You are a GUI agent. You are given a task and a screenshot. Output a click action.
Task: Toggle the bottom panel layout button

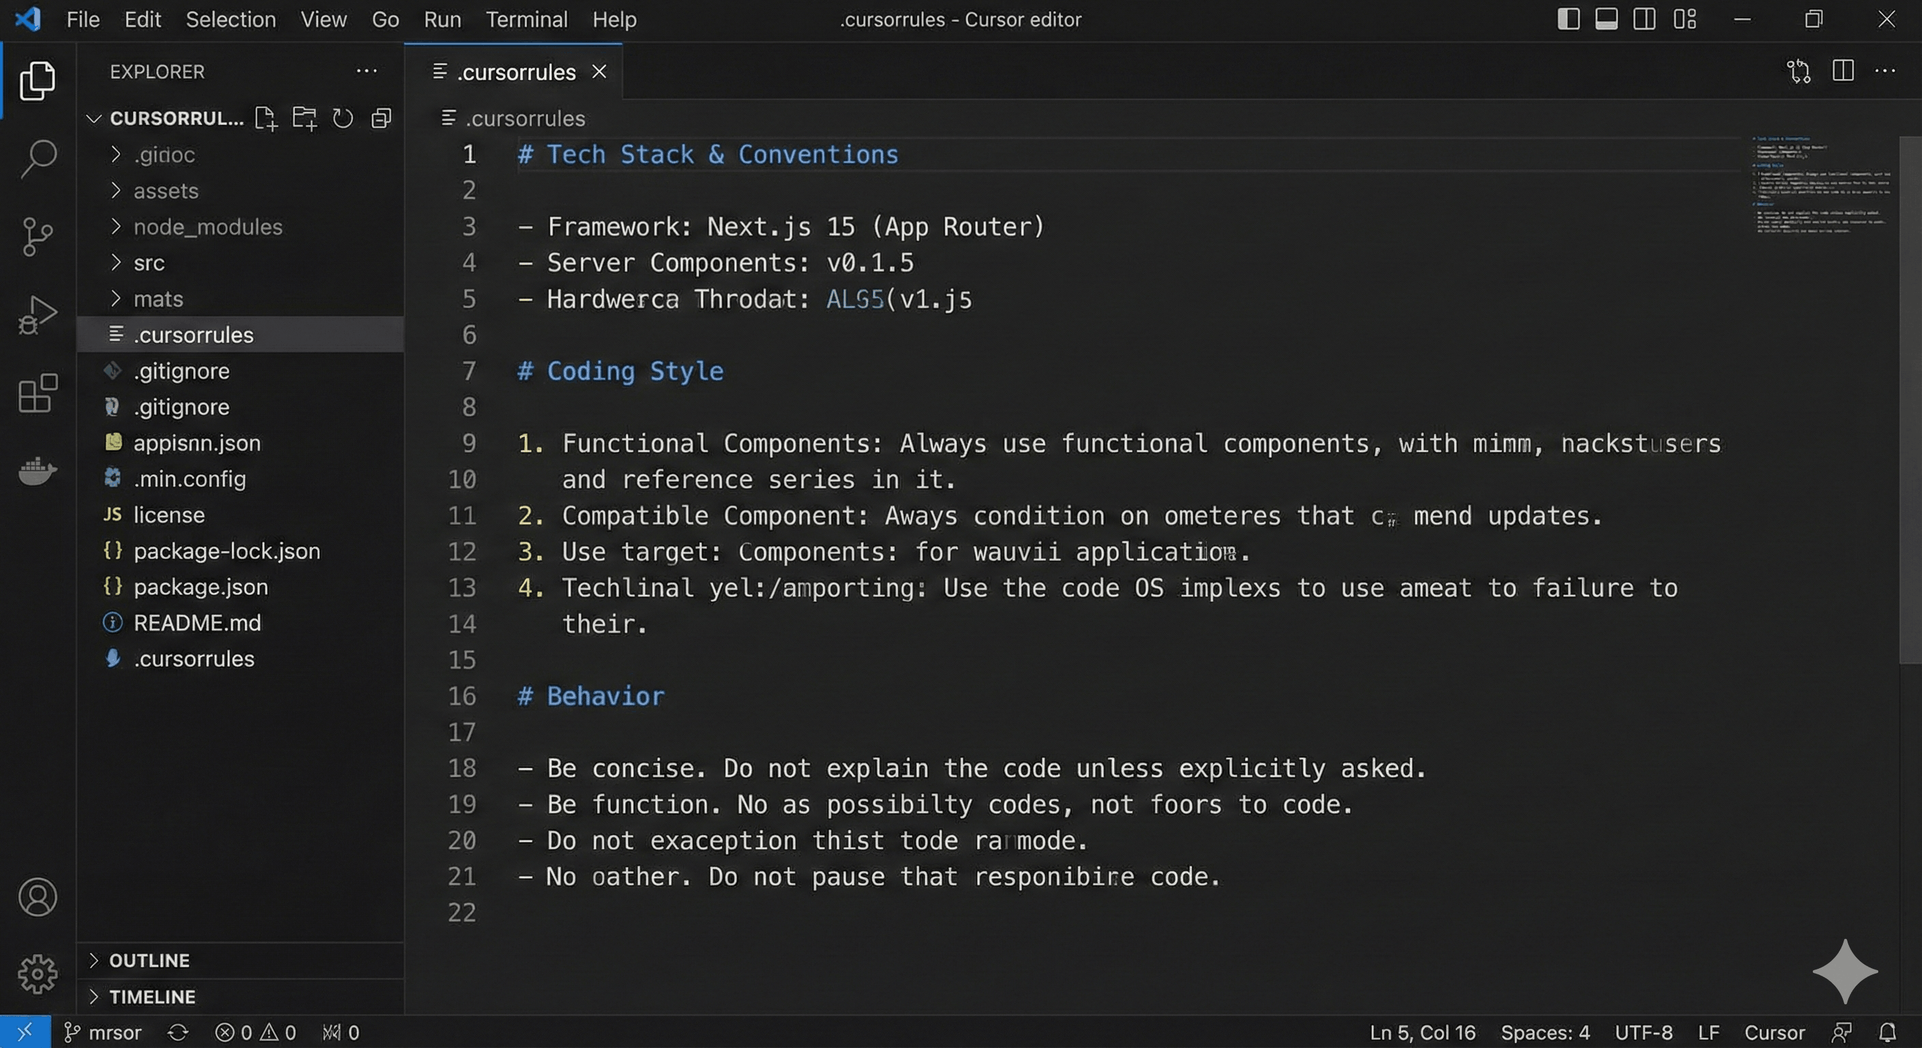click(x=1607, y=19)
